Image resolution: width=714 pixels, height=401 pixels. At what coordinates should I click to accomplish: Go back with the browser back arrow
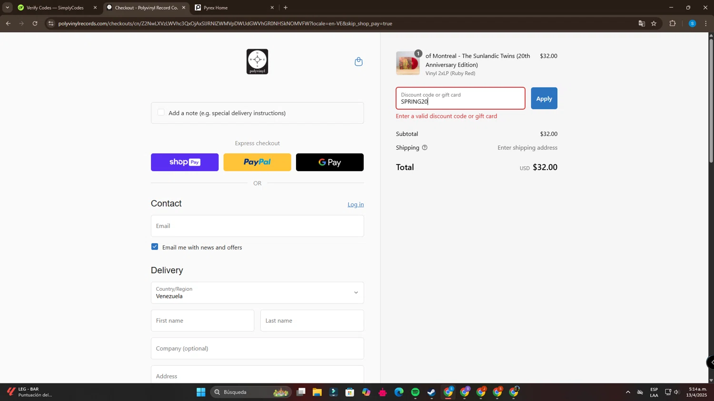8,23
